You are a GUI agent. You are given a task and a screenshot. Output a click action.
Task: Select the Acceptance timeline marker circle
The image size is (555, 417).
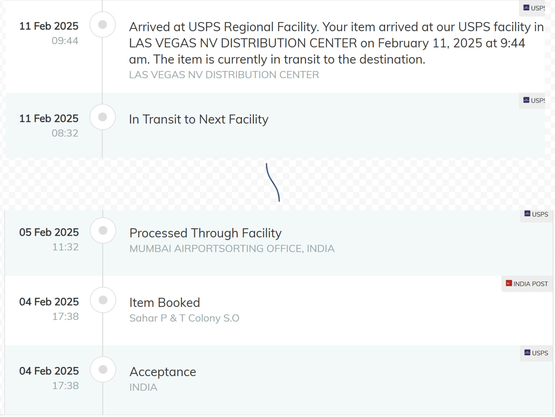pyautogui.click(x=103, y=370)
